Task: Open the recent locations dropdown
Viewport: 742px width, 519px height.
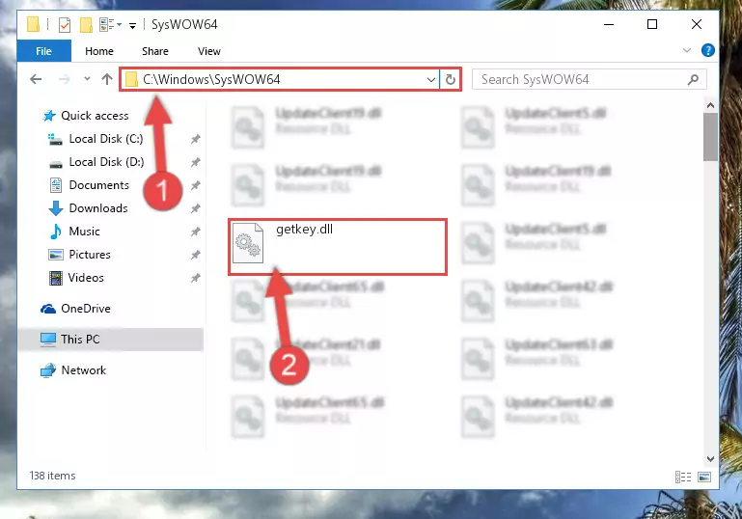Action: [87, 78]
